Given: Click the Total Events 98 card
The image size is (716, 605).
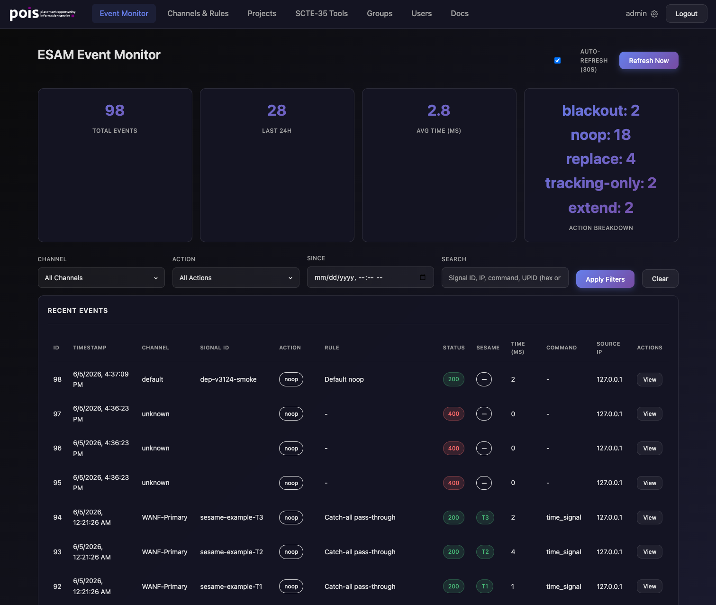Looking at the screenshot, I should pos(115,165).
